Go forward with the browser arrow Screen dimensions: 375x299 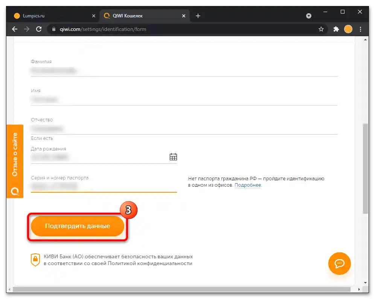coord(27,29)
